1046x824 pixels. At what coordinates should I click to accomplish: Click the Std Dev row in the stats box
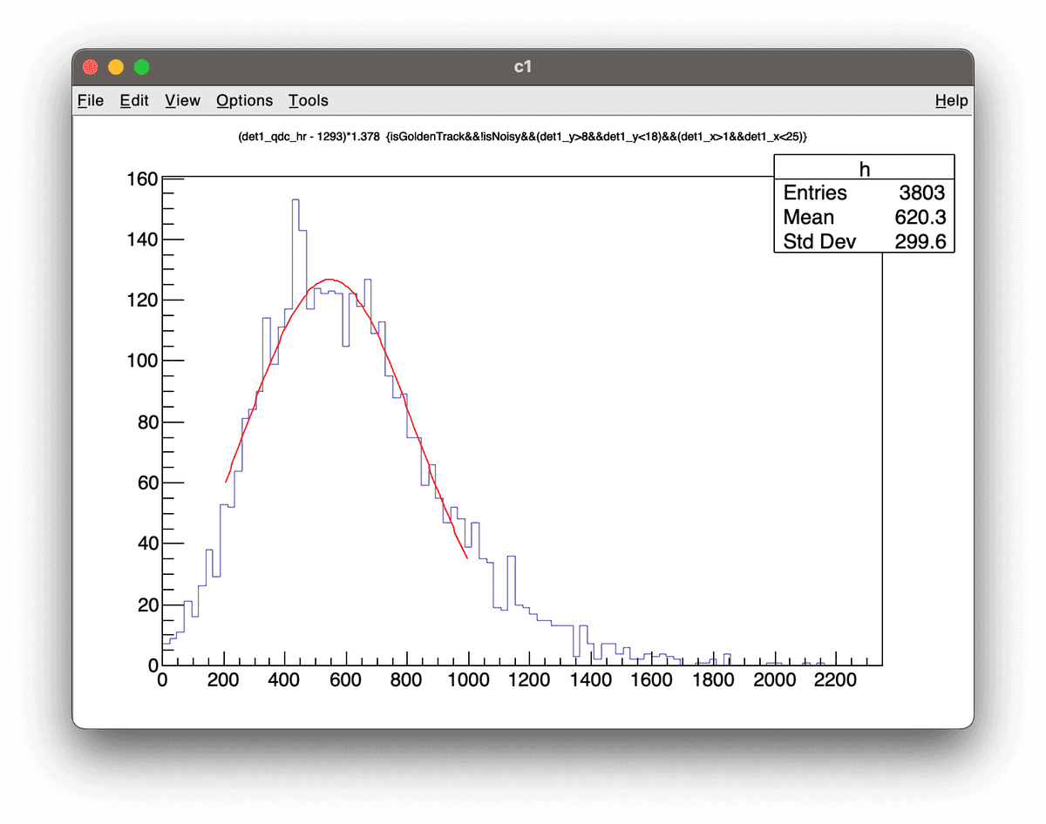[864, 241]
